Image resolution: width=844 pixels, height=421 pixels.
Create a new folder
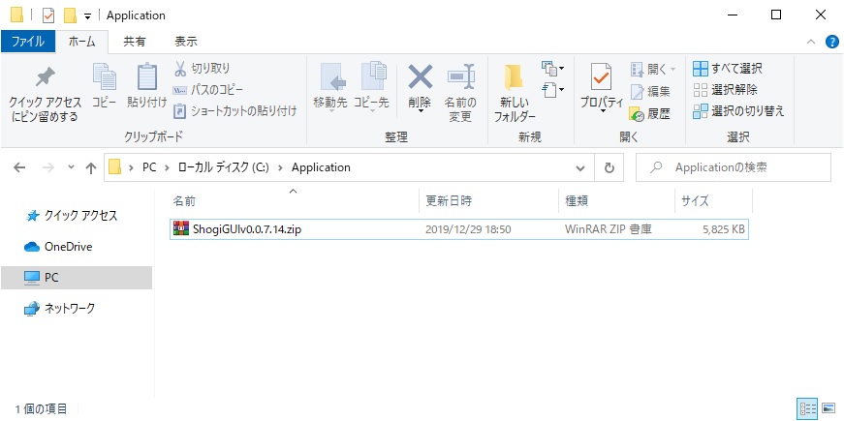[x=515, y=93]
